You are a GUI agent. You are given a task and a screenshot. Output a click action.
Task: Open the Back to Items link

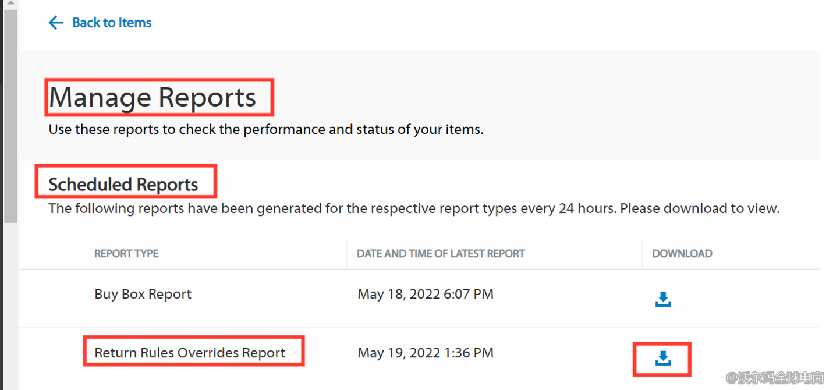click(111, 22)
